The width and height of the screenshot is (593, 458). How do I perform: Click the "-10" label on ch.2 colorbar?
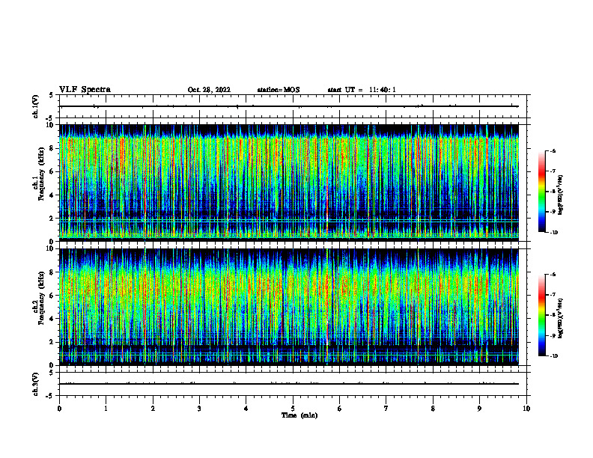point(554,356)
